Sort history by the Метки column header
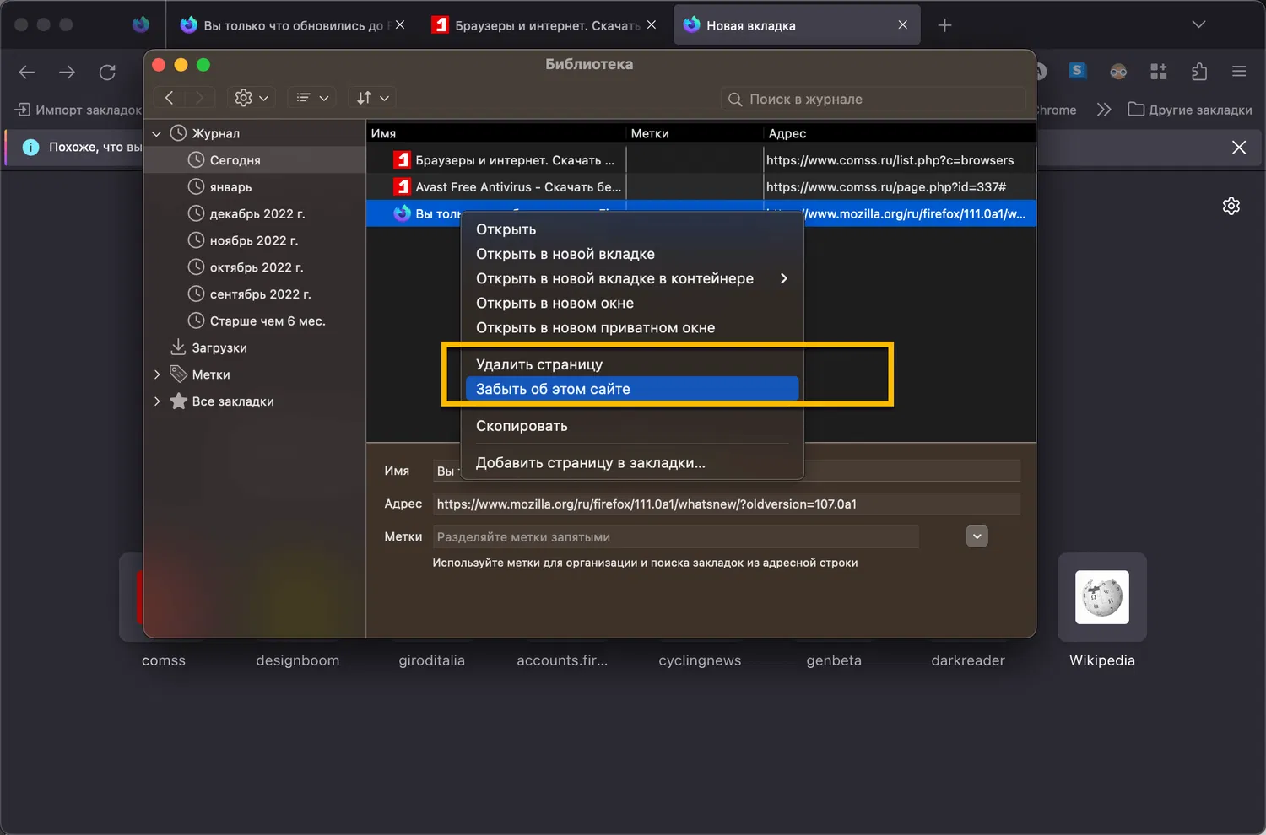Screen dimensions: 1266x835 point(695,133)
